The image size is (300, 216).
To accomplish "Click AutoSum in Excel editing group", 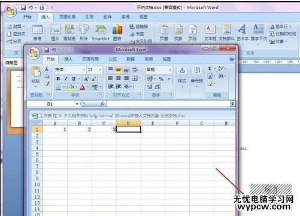I will point(210,69).
